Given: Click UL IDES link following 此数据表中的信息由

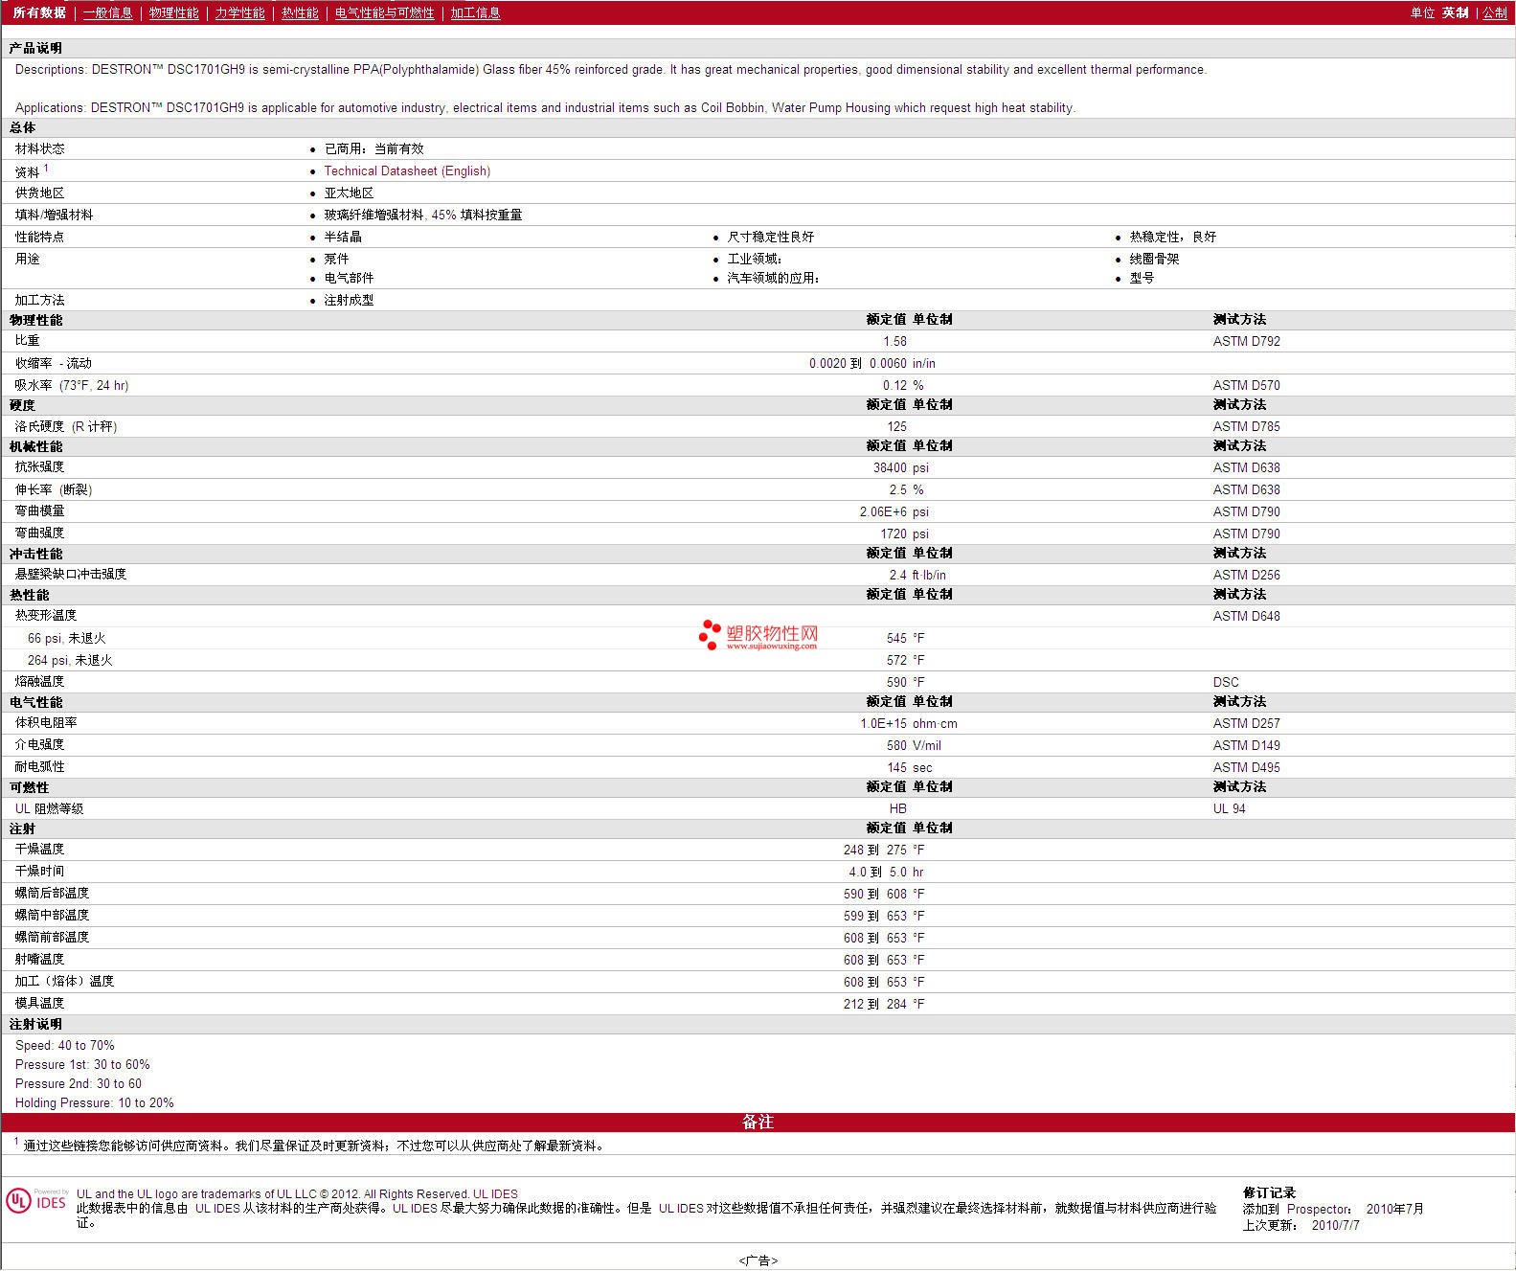Looking at the screenshot, I should 217,1208.
